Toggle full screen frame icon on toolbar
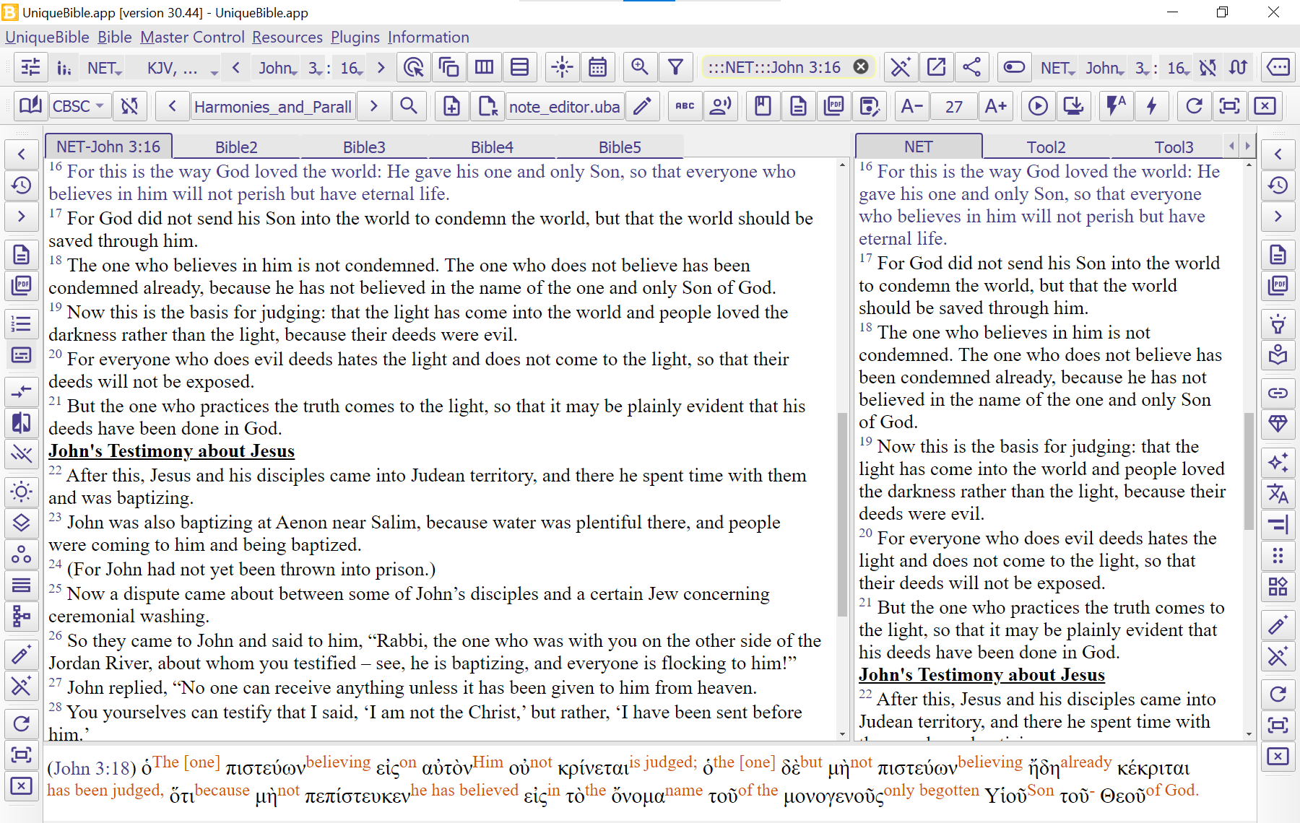This screenshot has height=823, width=1300. point(1229,106)
